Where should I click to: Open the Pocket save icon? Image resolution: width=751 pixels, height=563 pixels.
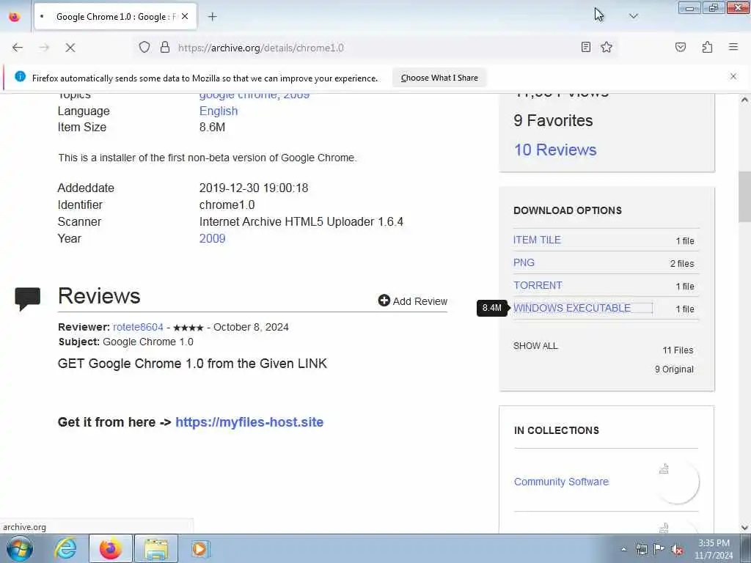(x=681, y=47)
